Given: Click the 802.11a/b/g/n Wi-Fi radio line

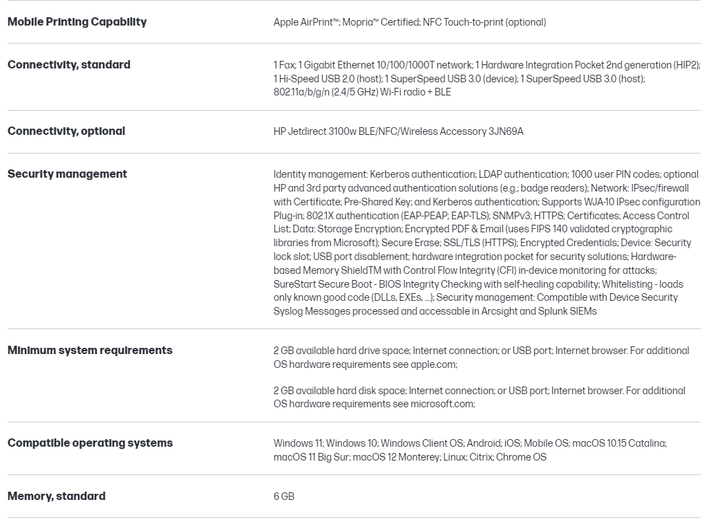Looking at the screenshot, I should pos(362,92).
